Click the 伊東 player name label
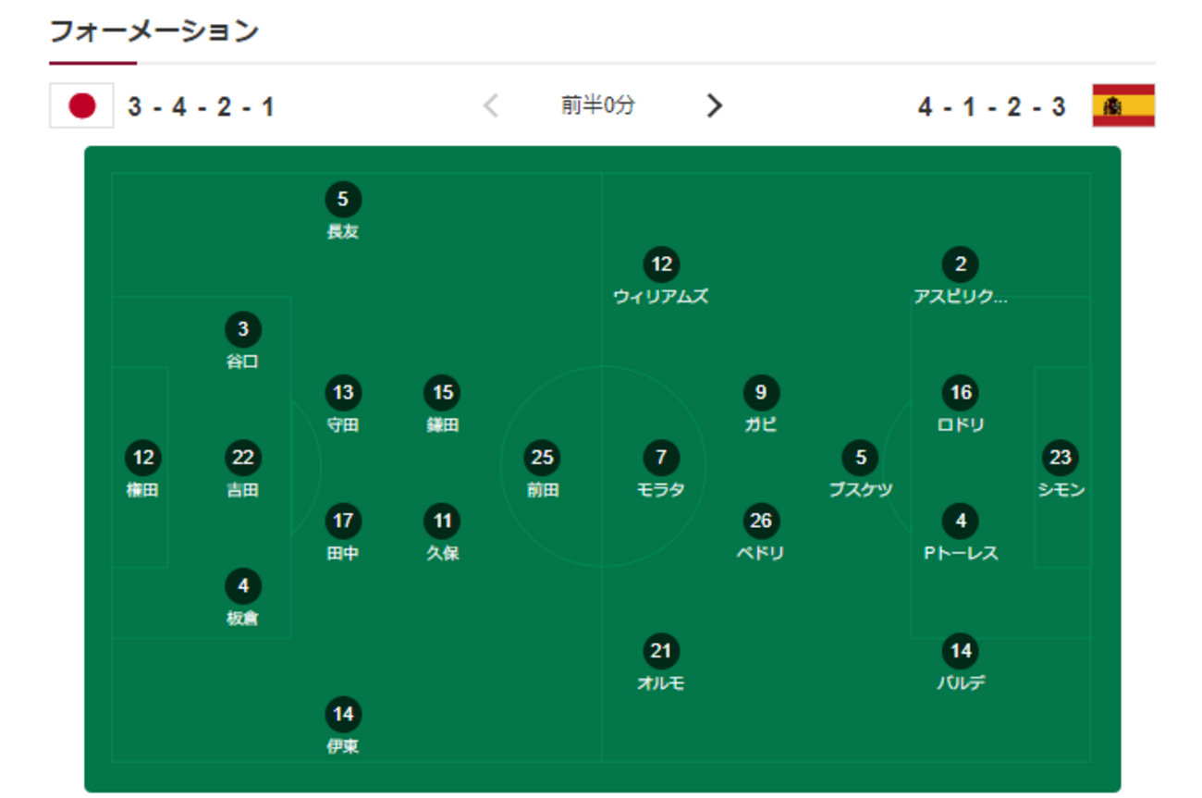This screenshot has height=798, width=1202. click(343, 747)
